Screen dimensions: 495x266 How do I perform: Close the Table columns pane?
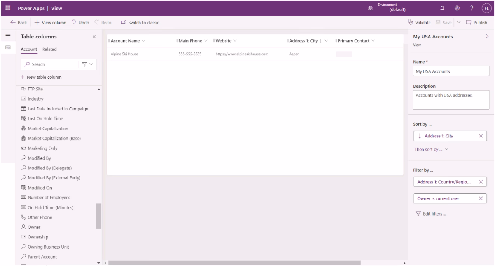pyautogui.click(x=94, y=37)
